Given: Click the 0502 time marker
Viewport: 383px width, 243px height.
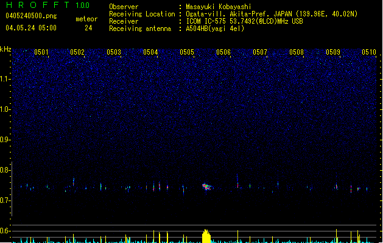Looking at the screenshot, I should click(77, 52).
